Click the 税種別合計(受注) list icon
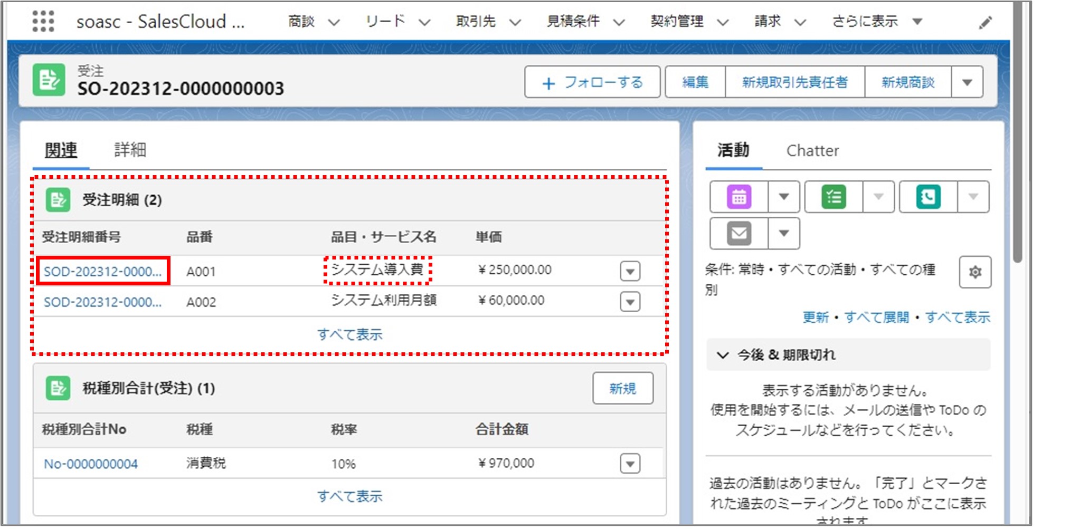 click(58, 388)
